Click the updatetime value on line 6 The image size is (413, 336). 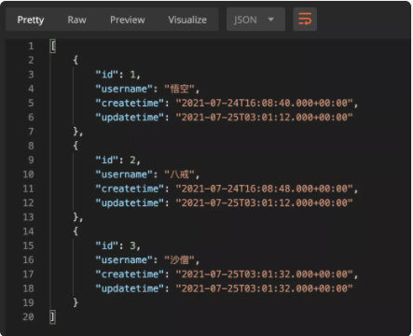[x=265, y=118]
